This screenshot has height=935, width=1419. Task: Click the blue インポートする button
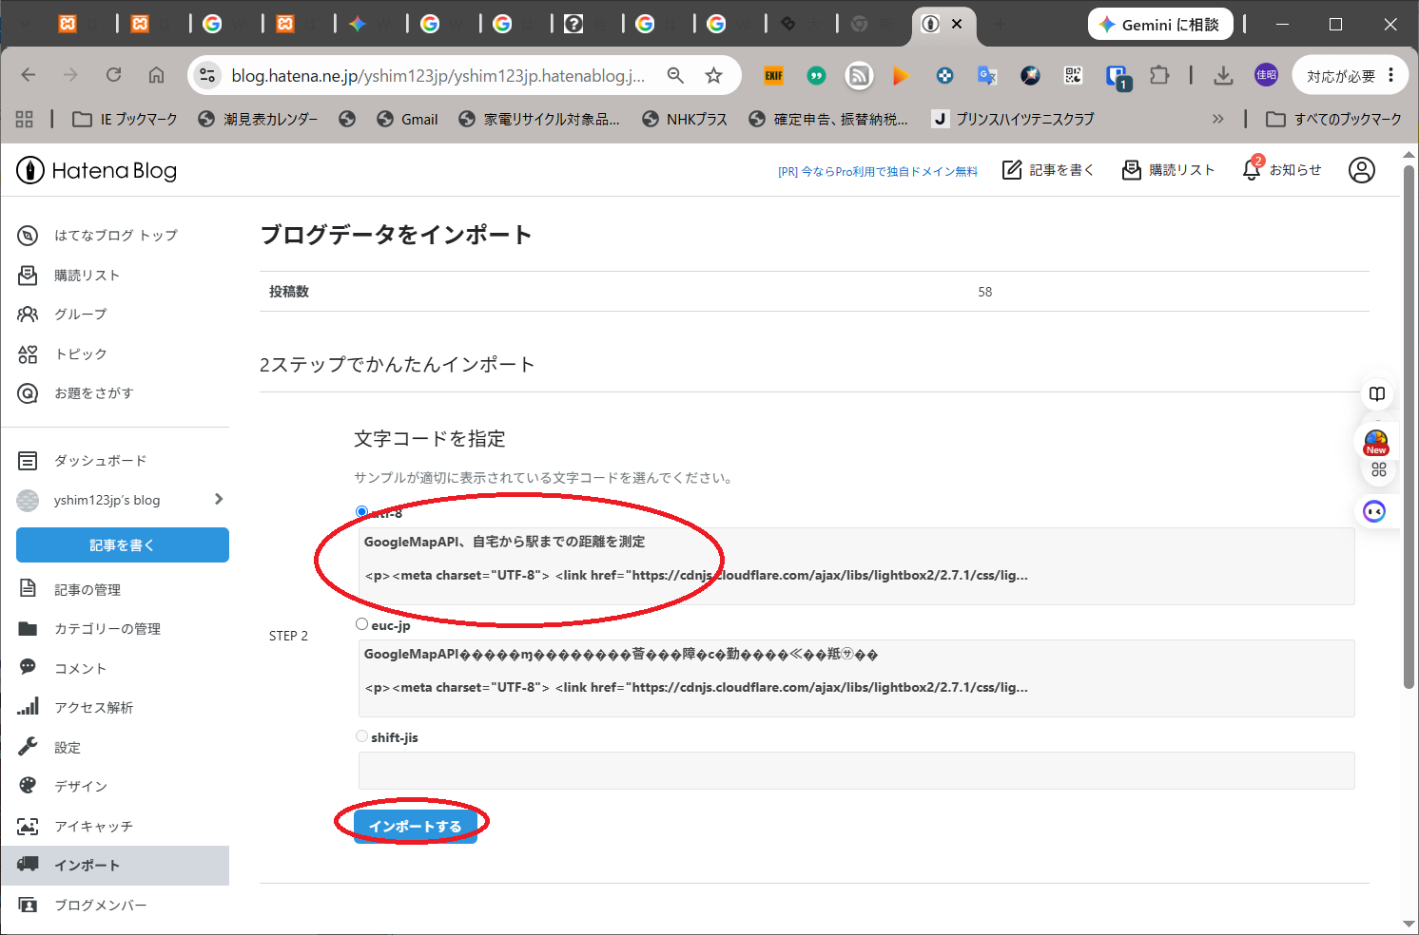pos(415,826)
